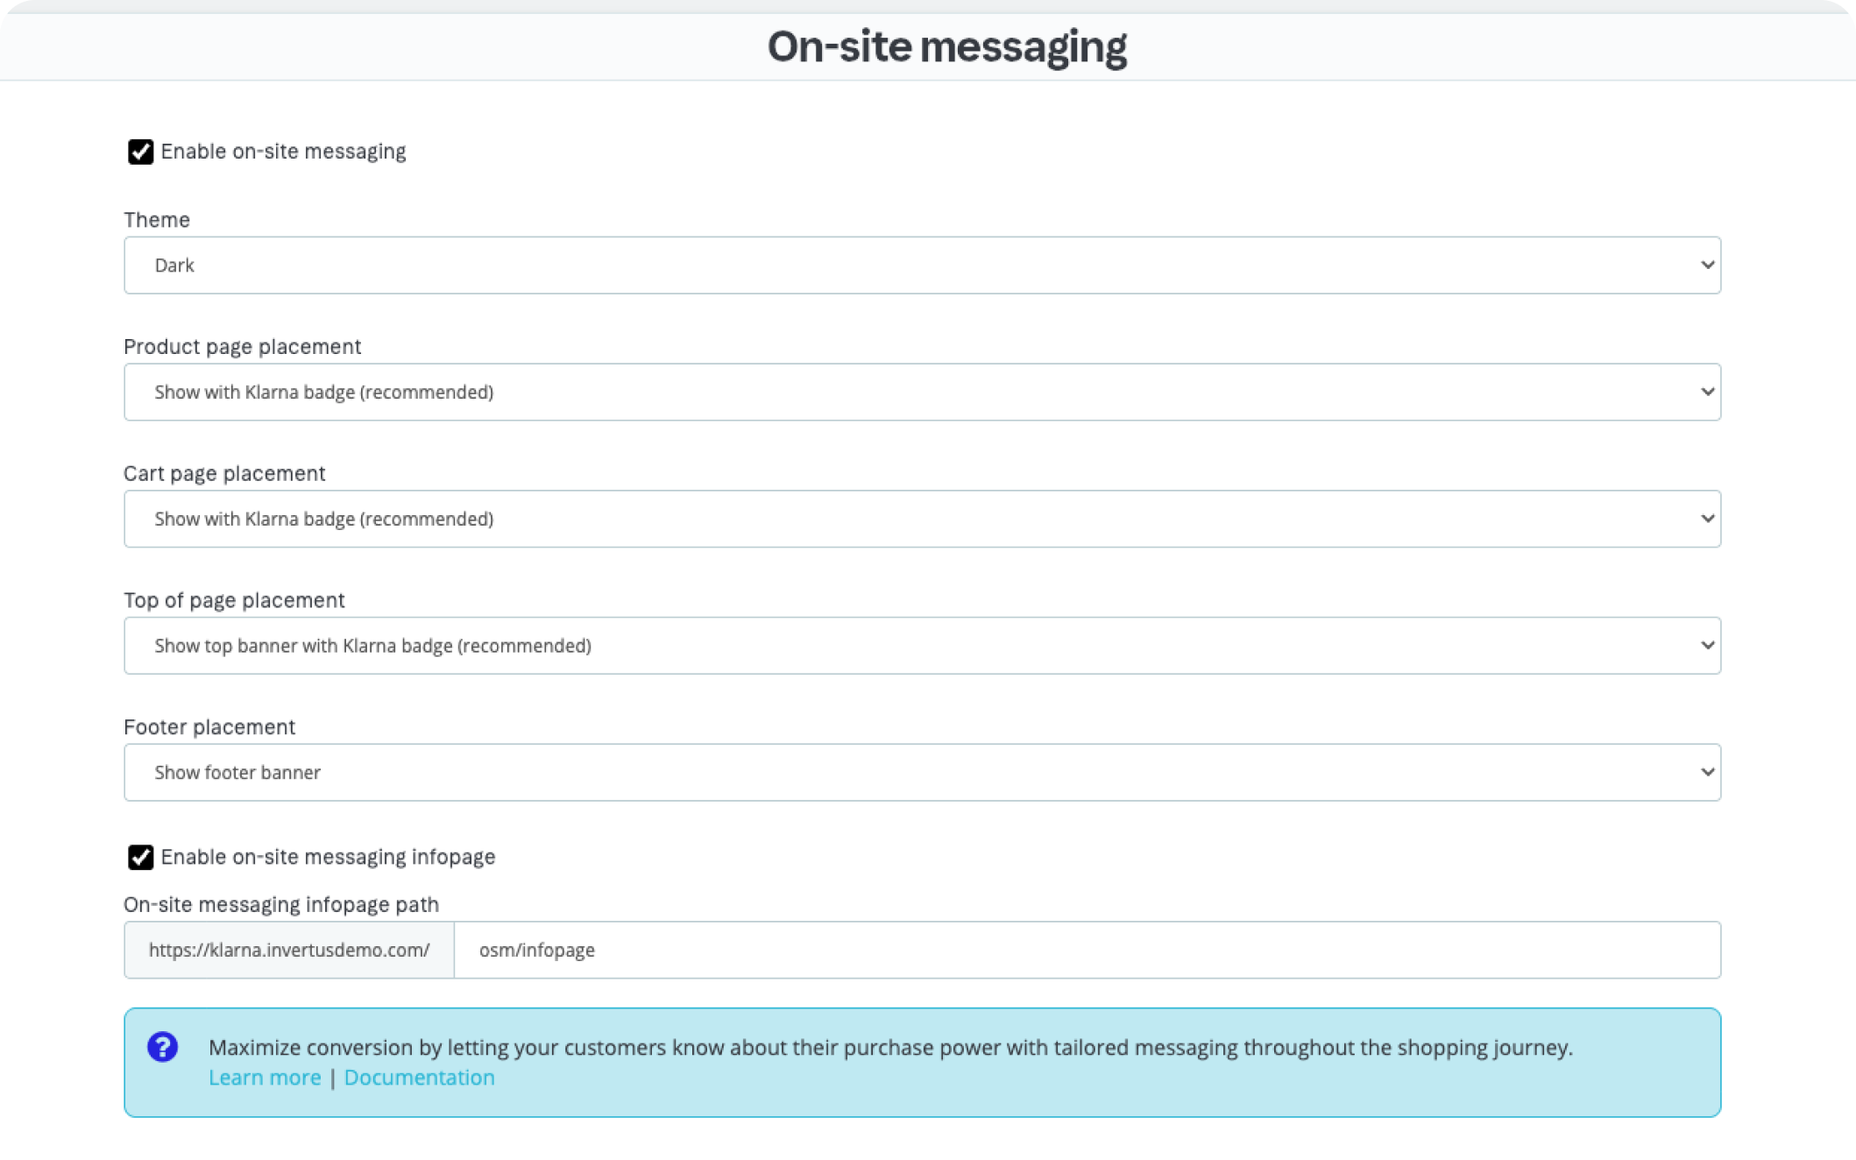Screen dimensions: 1856x1160
Task: Click the blue question mark help icon
Action: [x=163, y=1046]
